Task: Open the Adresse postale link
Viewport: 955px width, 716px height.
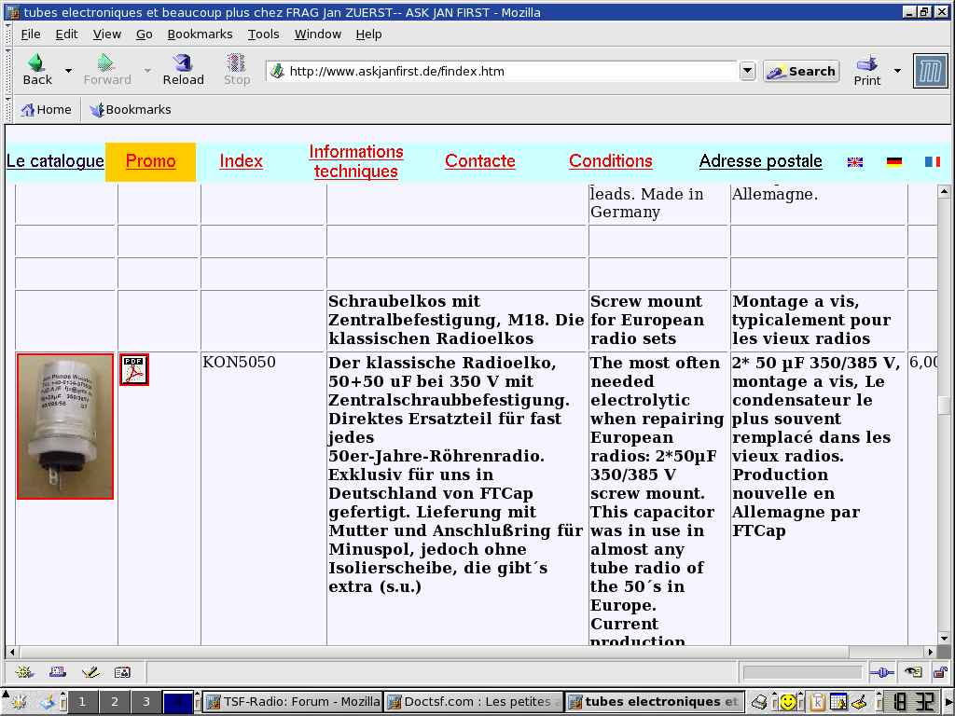Action: [x=760, y=161]
